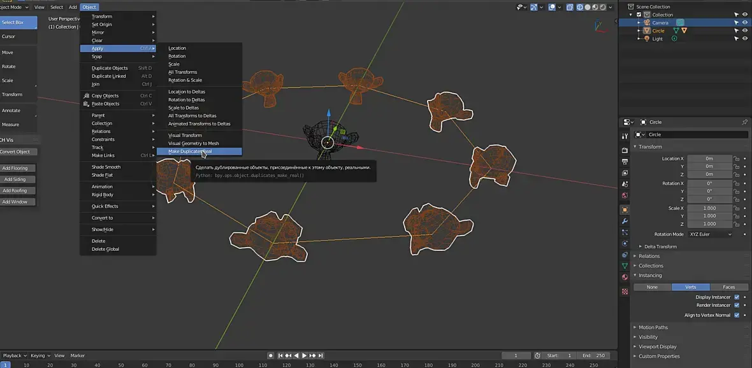The image size is (752, 368).
Task: Disable the Display Instancer checkbox
Action: point(737,297)
